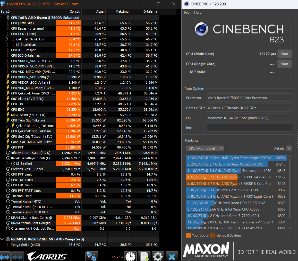Click clock icon of Thermal Limit row
The width and height of the screenshot is (298, 261).
[x=8, y=196]
